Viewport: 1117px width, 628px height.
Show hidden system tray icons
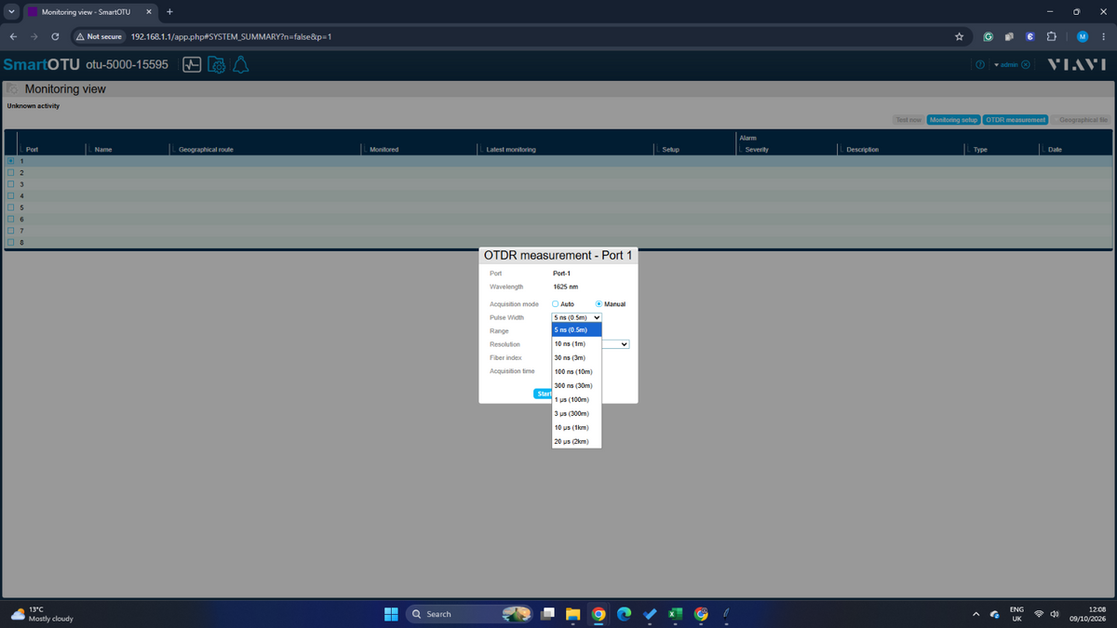tap(976, 614)
